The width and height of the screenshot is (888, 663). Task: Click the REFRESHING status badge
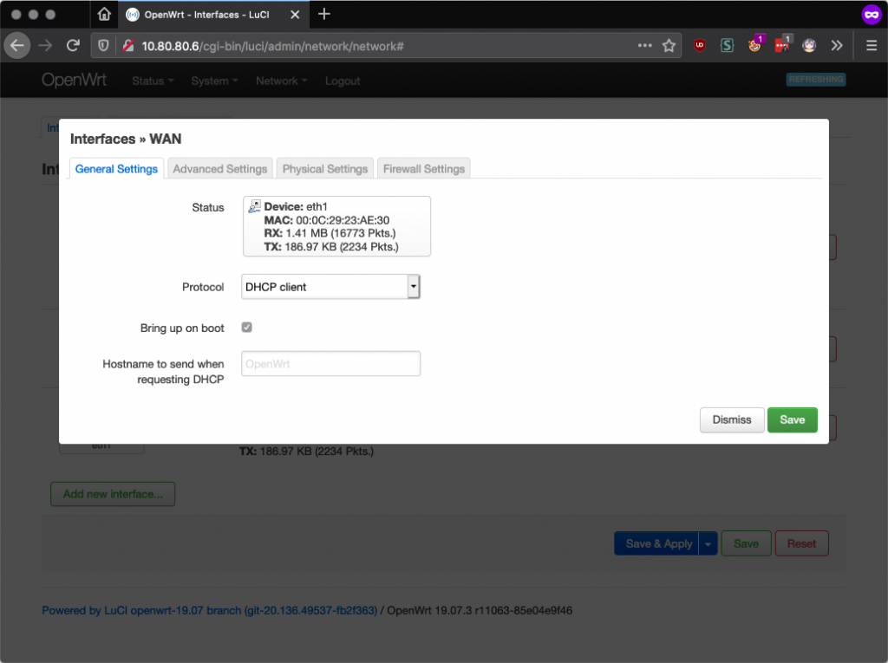815,79
